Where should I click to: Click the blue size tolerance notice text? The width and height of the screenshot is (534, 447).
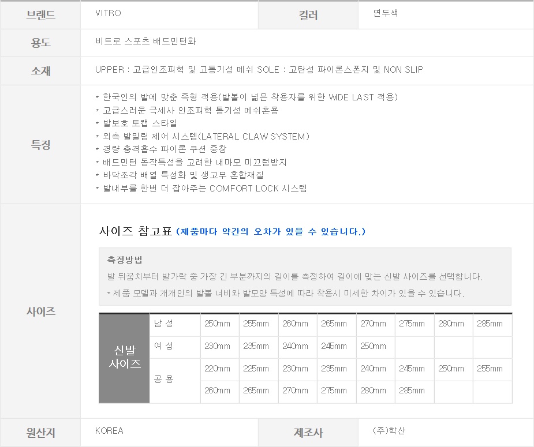(x=270, y=232)
